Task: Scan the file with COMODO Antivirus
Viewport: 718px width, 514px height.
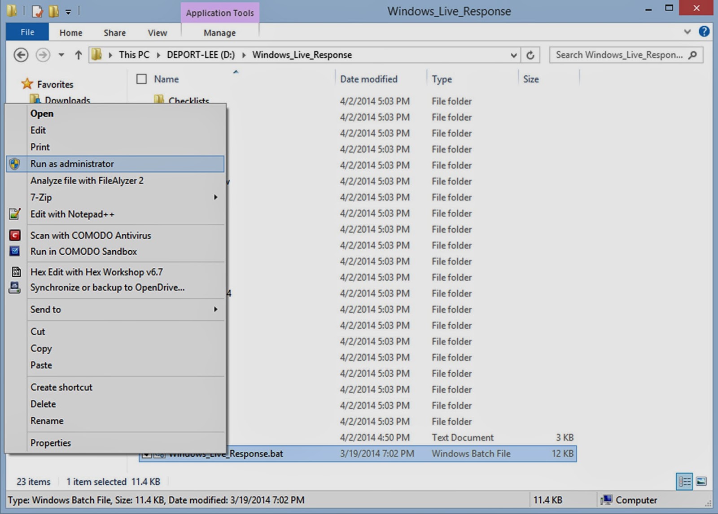Action: (x=91, y=235)
